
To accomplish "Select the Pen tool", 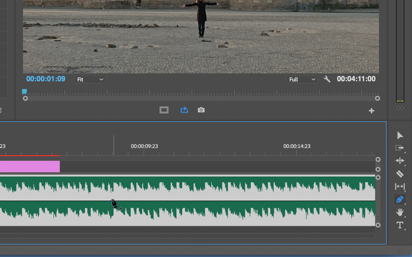I will tap(400, 199).
